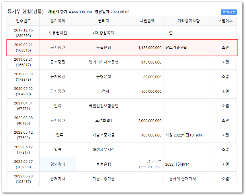Viewport: 246px width, 196px height.
Task: Click the 채권금액 column header
Action: 147,21
